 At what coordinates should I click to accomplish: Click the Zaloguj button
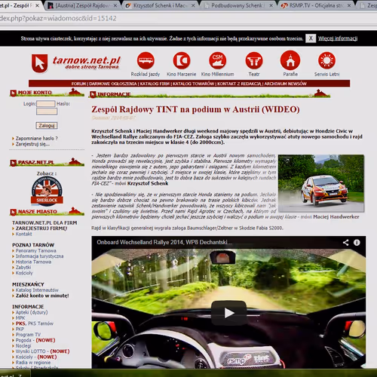click(47, 125)
